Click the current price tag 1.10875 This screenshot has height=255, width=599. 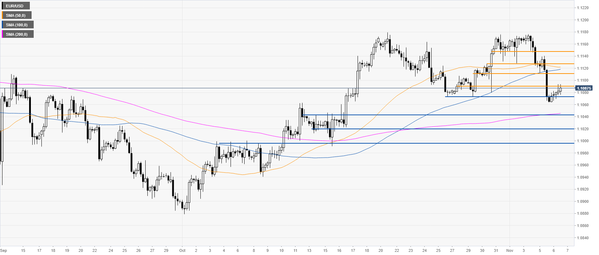tap(584, 88)
